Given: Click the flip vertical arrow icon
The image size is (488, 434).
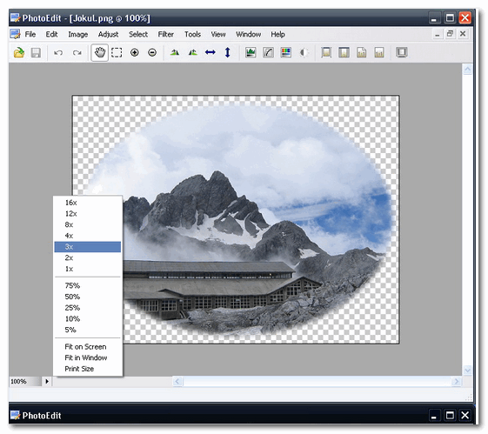Looking at the screenshot, I should pos(228,52).
